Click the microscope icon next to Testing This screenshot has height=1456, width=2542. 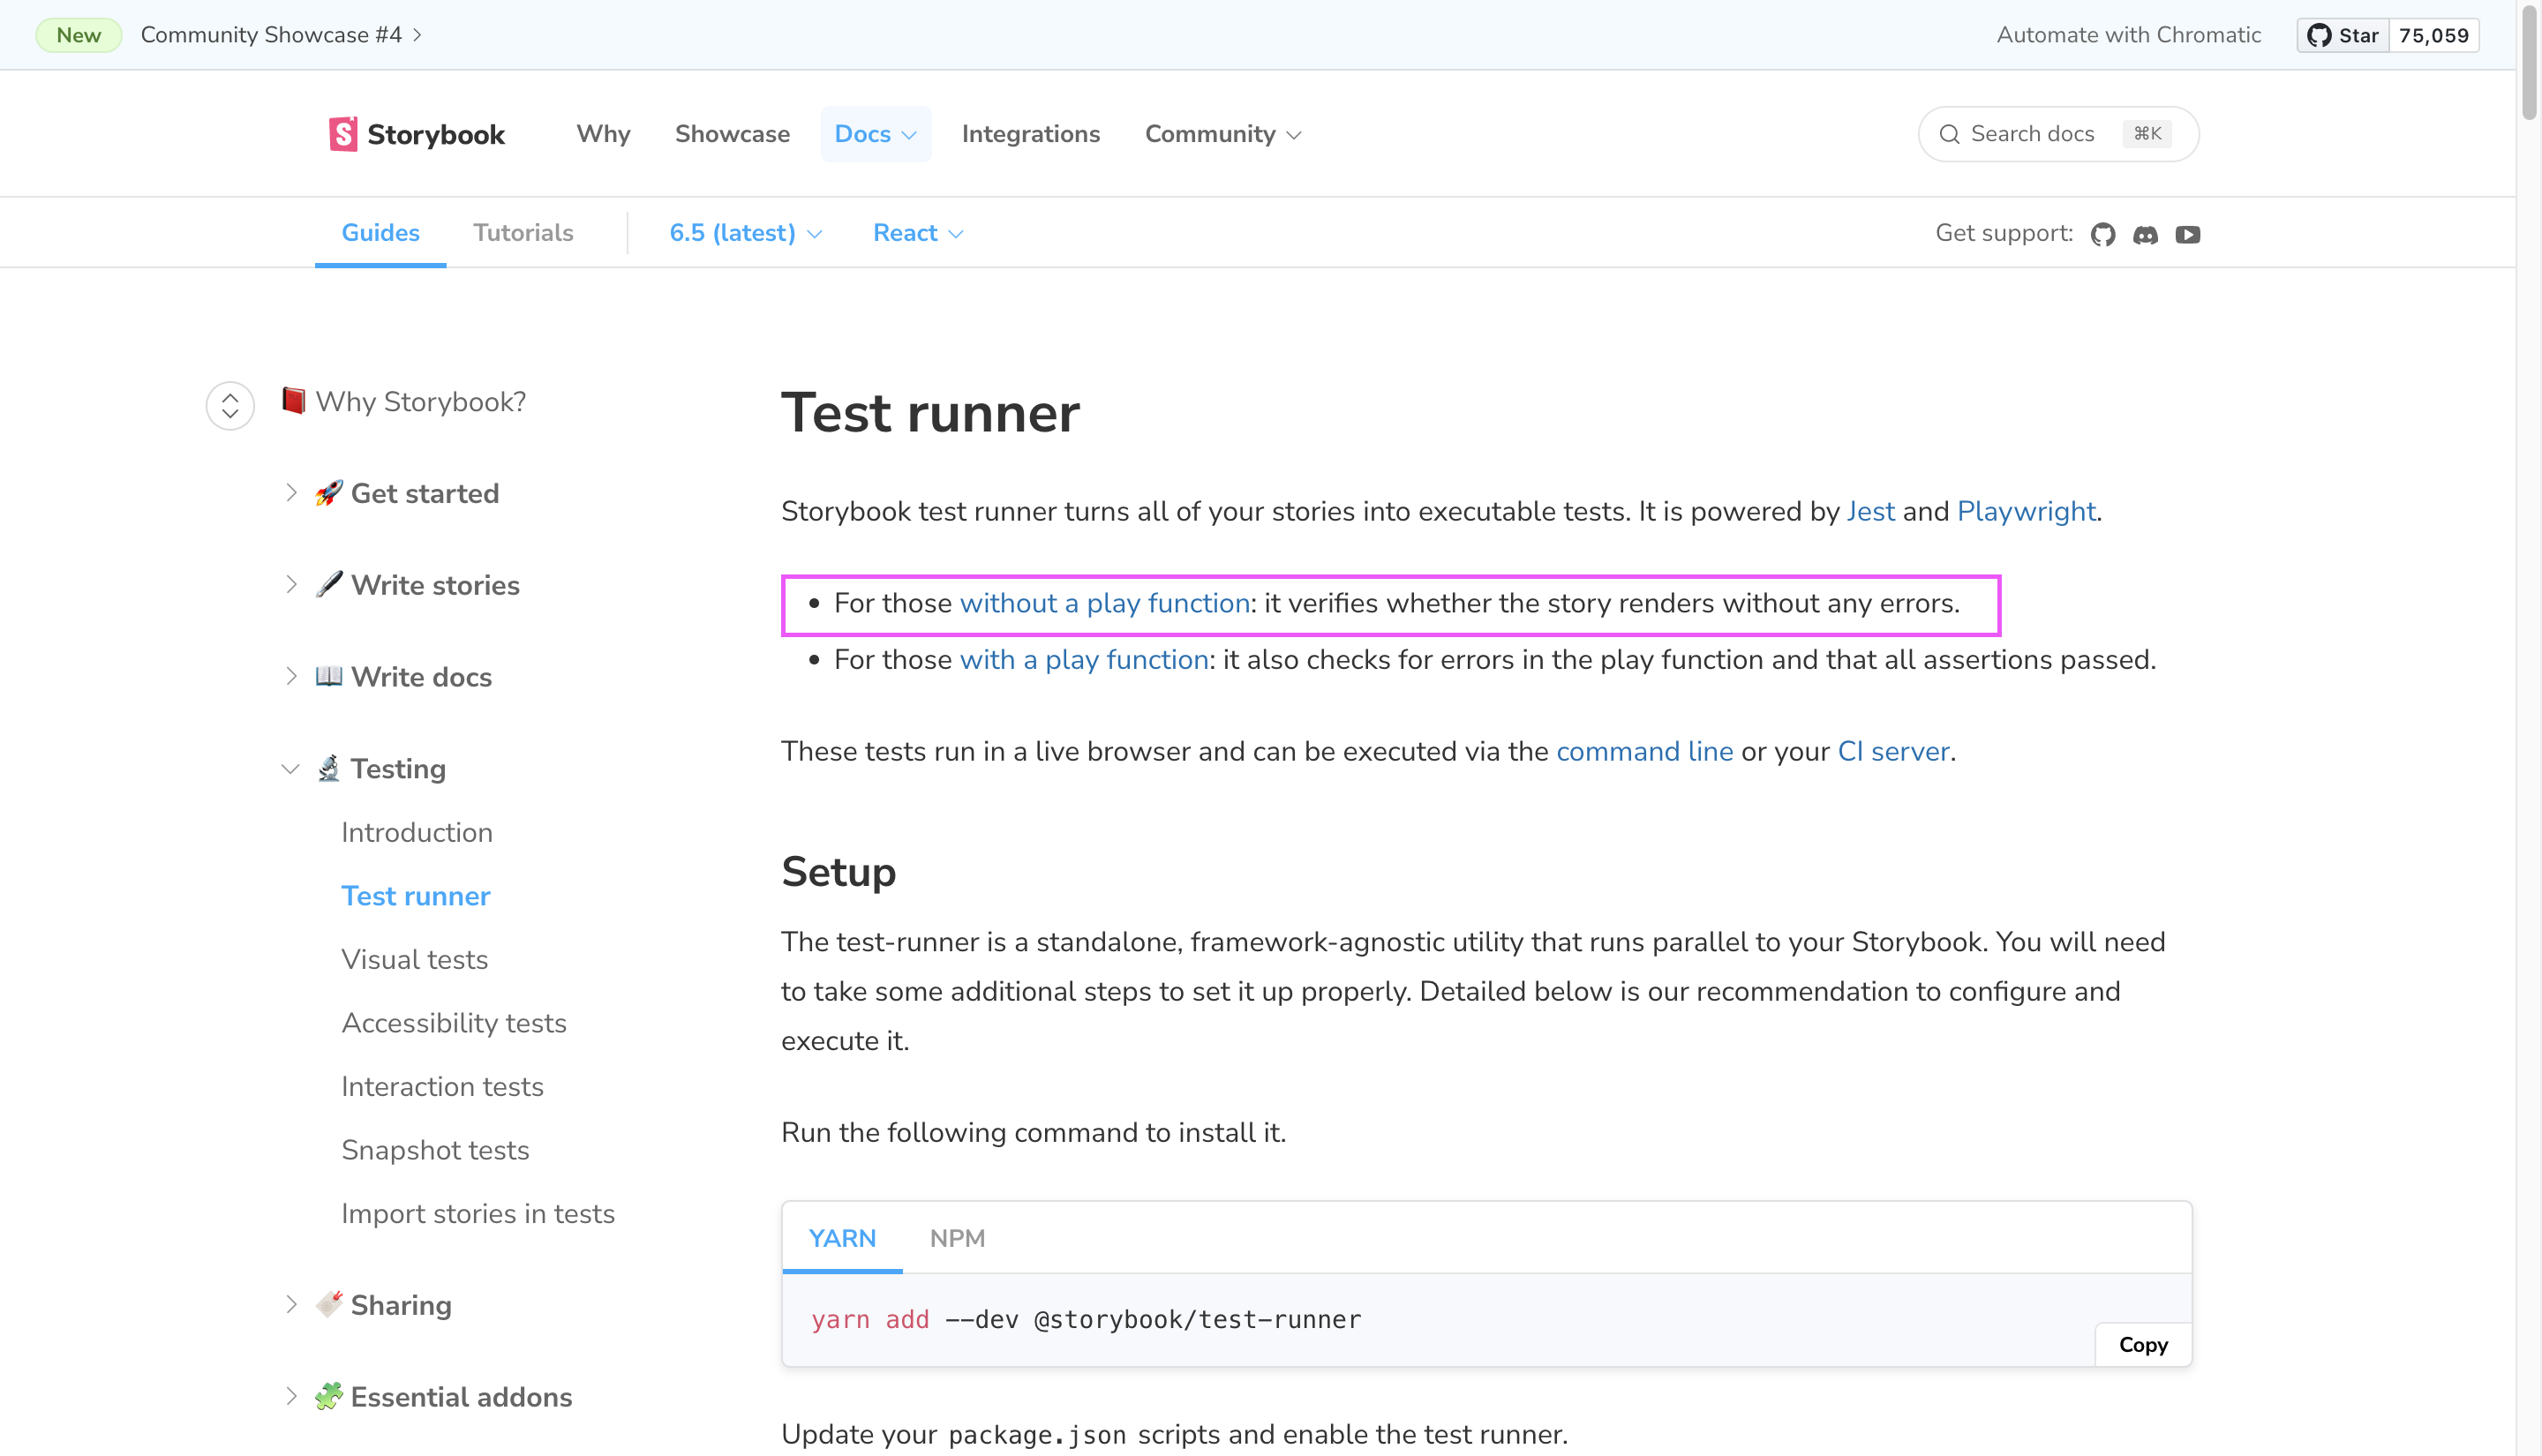coord(328,768)
